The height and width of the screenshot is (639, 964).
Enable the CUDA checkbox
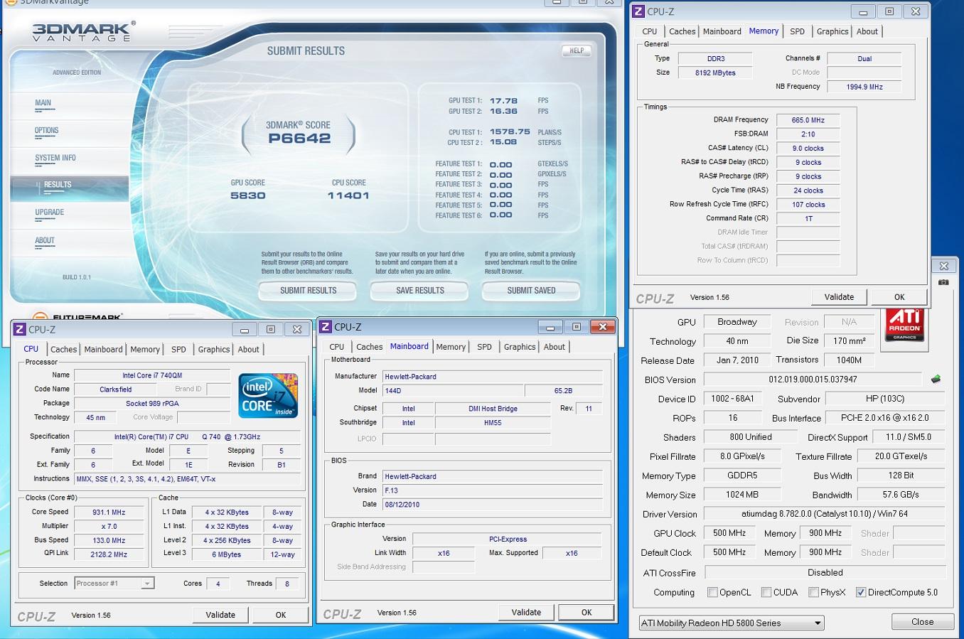tap(766, 592)
